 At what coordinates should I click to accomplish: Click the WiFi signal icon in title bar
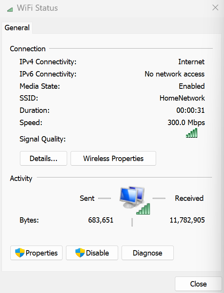coord(10,9)
